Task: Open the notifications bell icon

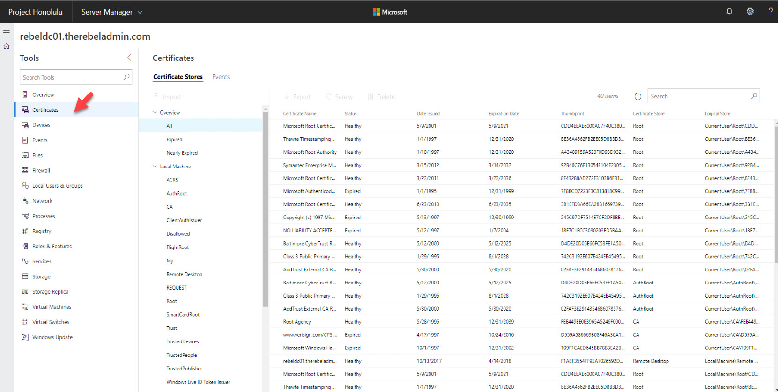Action: point(729,11)
